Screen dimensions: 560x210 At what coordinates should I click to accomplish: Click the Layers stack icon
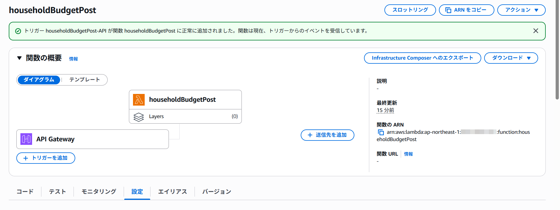pos(139,117)
